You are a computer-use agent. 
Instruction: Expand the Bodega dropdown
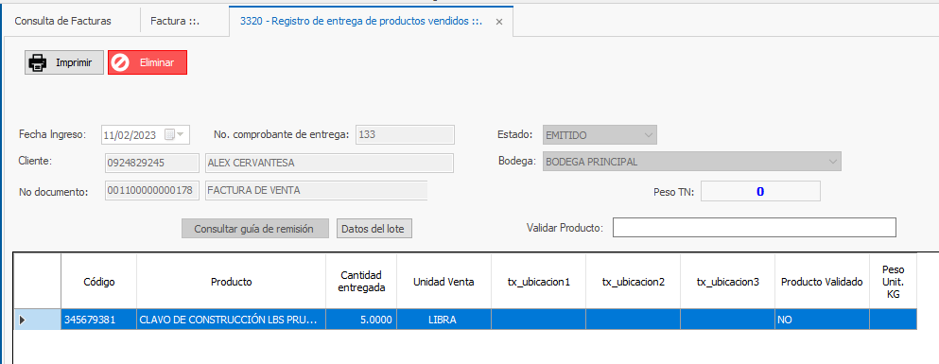click(833, 162)
